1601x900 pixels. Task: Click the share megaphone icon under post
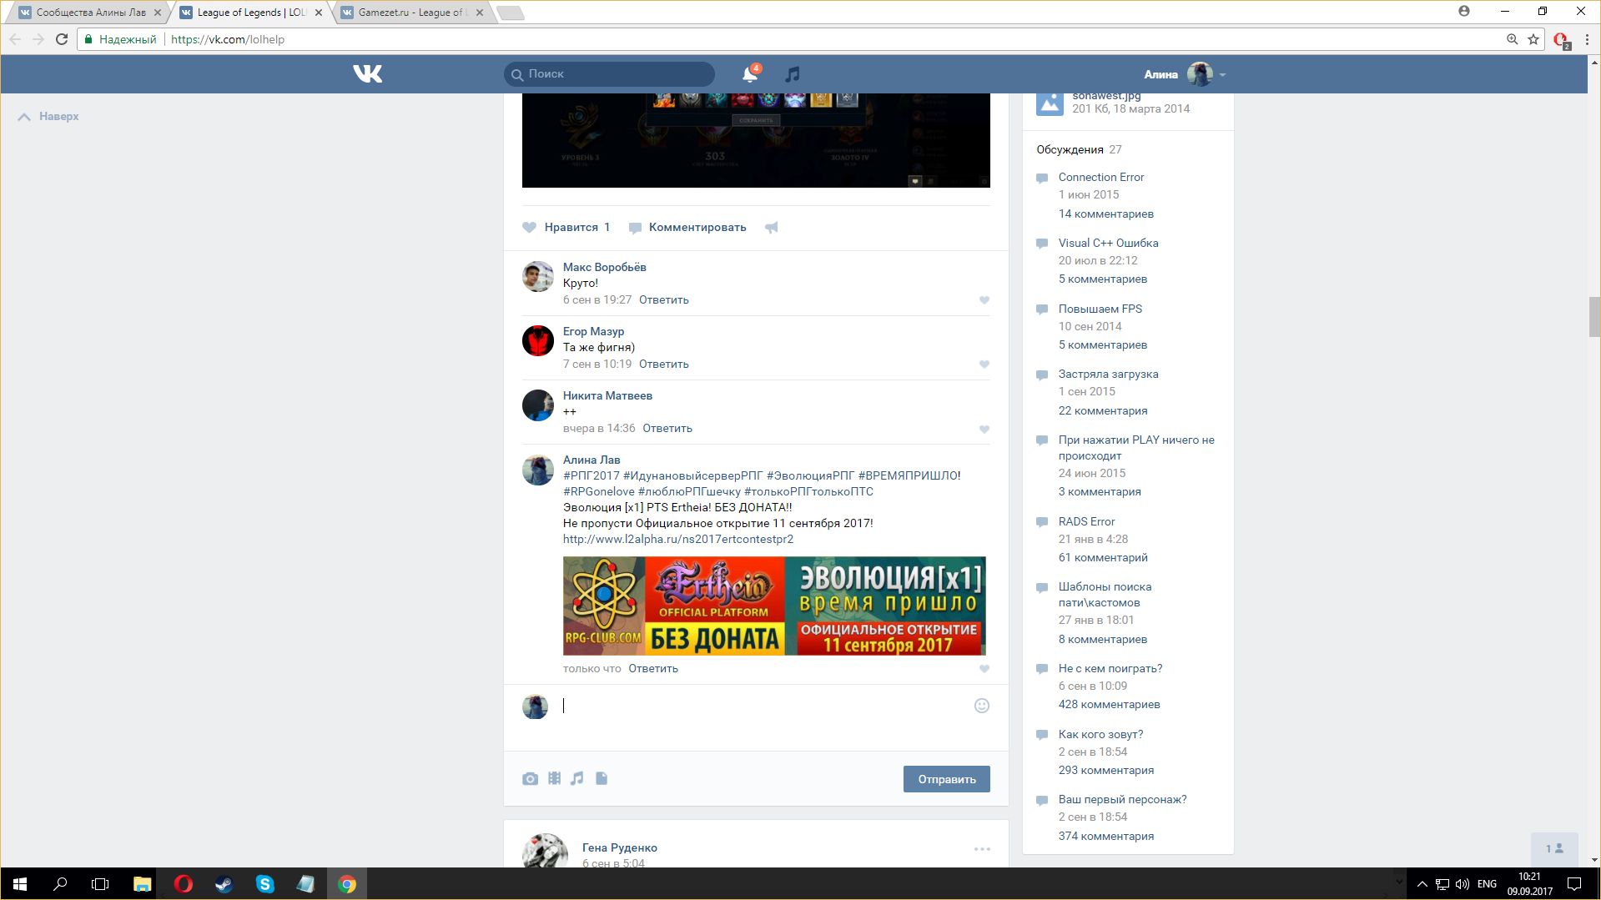(772, 228)
